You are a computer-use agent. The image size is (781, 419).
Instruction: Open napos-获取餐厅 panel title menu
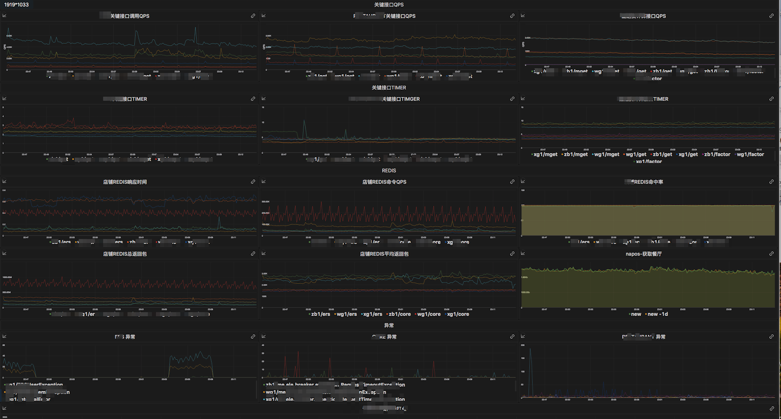click(x=643, y=254)
